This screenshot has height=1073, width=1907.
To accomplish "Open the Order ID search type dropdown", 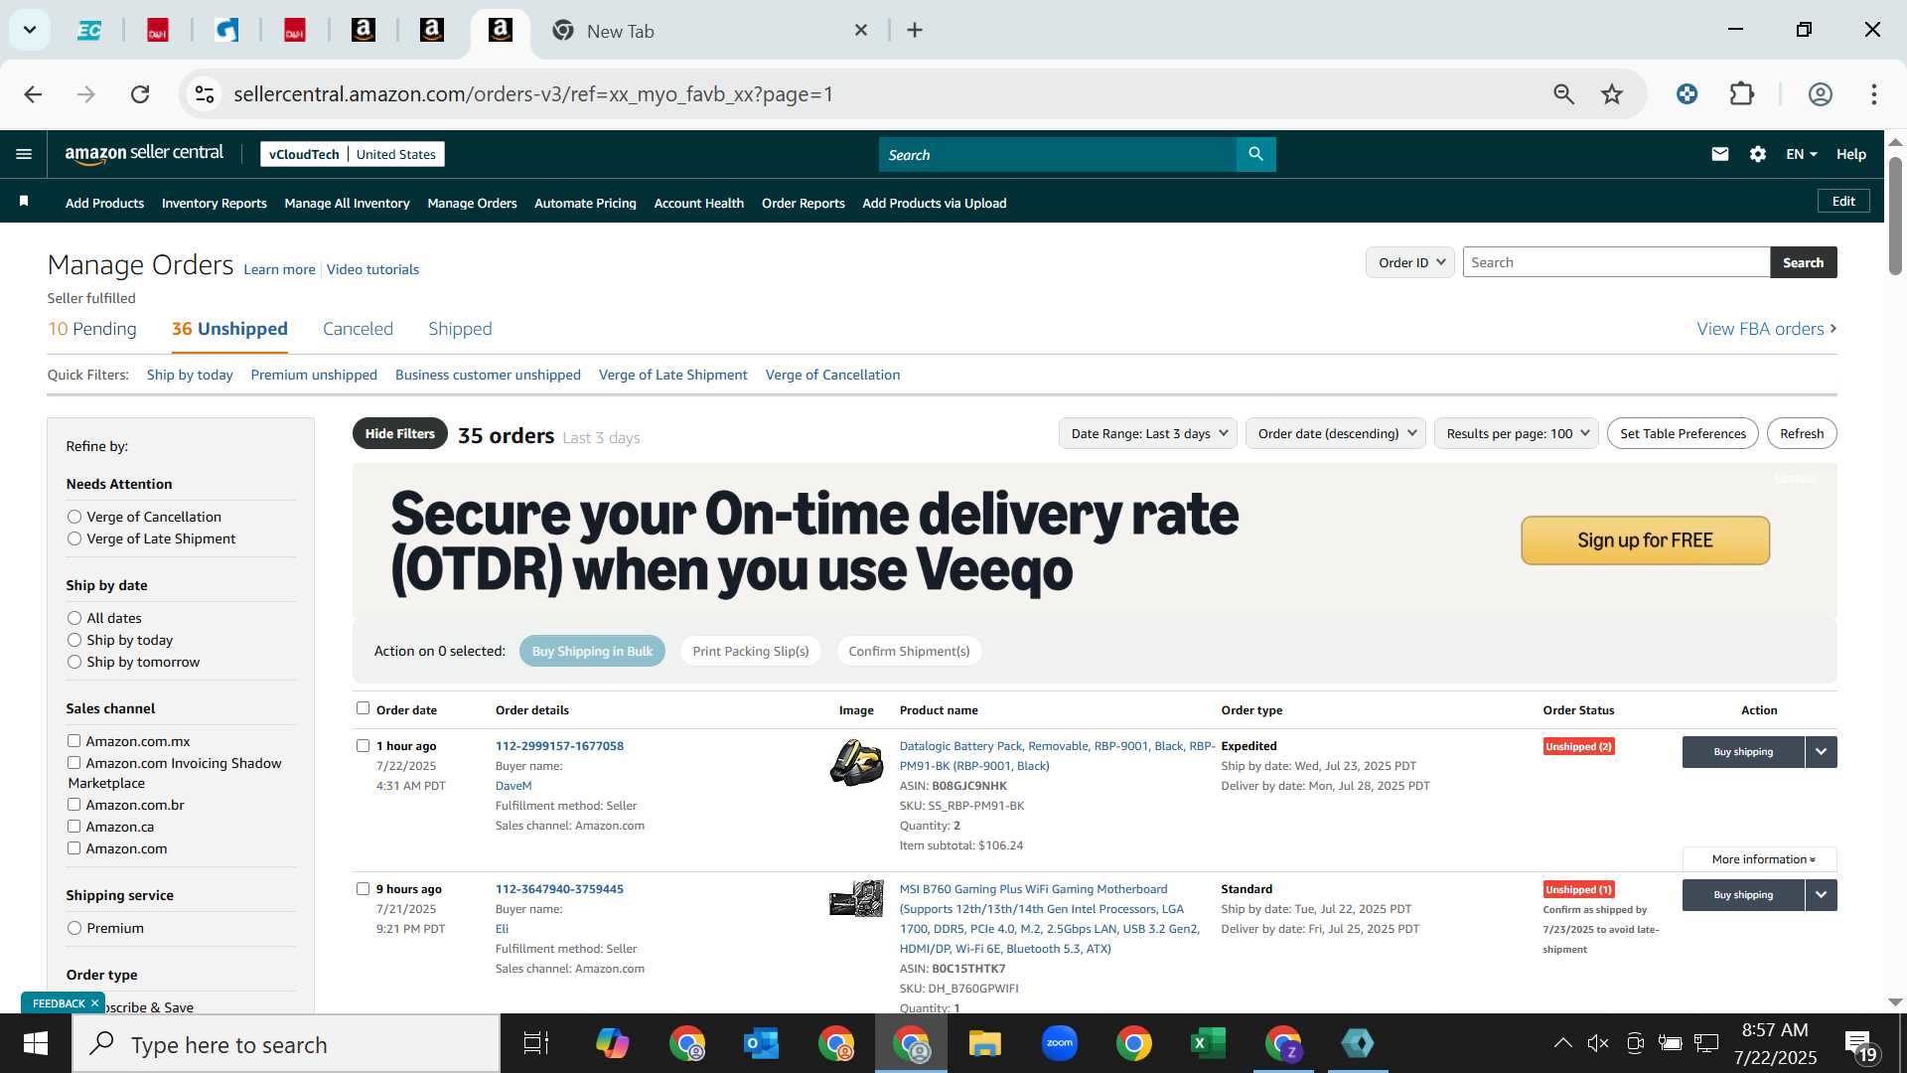I will (1410, 262).
